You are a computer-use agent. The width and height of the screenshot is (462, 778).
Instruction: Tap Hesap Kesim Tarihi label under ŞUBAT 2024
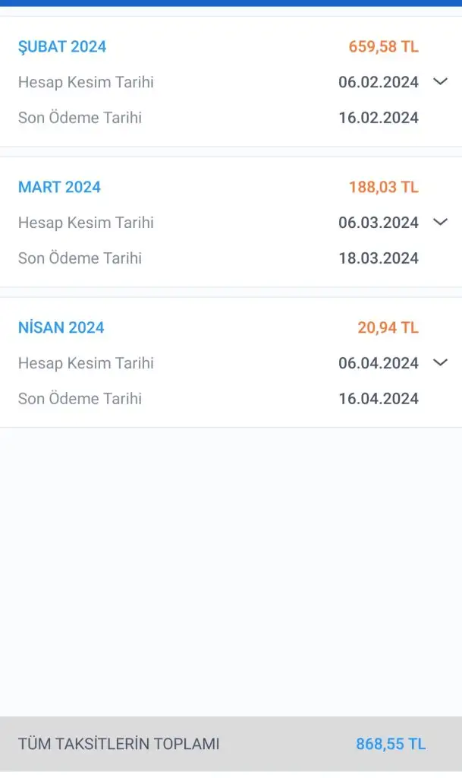pos(86,83)
